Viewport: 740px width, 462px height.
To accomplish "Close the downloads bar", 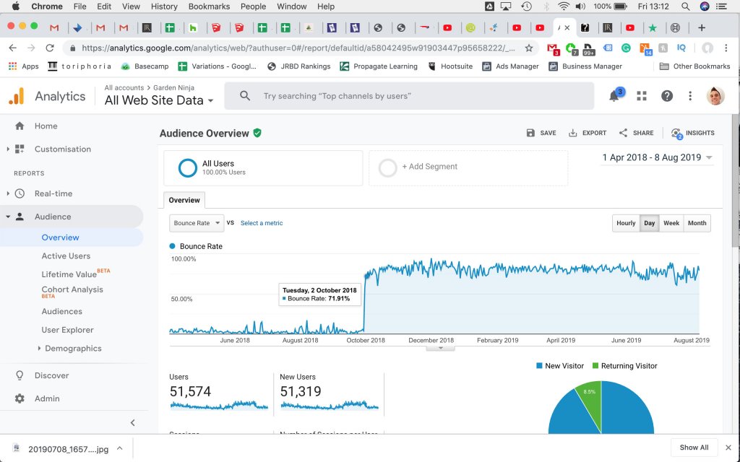I will [728, 448].
